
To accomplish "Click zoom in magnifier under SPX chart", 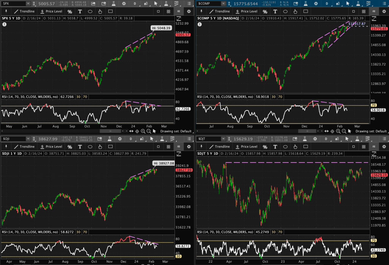I will pos(143,131).
